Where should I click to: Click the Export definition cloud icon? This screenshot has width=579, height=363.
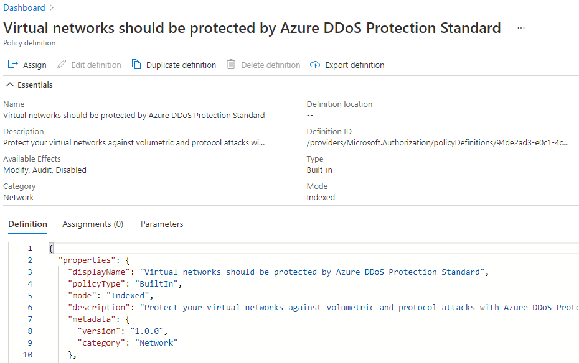point(315,65)
